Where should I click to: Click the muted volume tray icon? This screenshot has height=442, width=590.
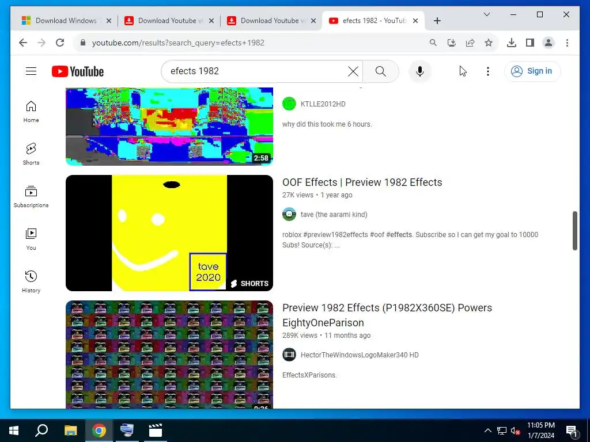pos(515,430)
